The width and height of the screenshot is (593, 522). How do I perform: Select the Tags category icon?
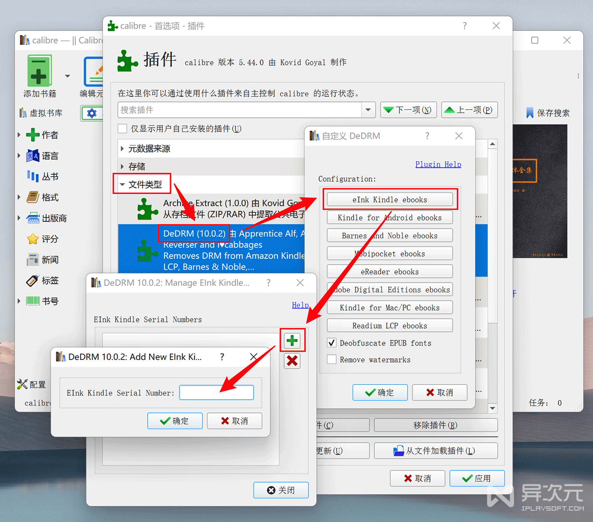[33, 280]
